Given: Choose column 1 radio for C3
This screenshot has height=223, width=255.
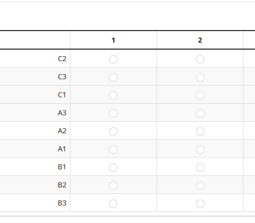Looking at the screenshot, I should (113, 77).
